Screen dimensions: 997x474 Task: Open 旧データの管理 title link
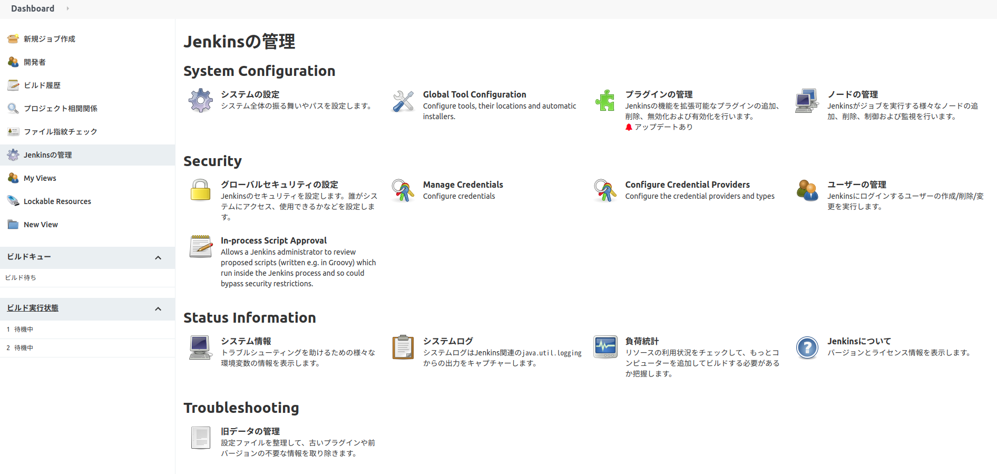click(x=250, y=431)
